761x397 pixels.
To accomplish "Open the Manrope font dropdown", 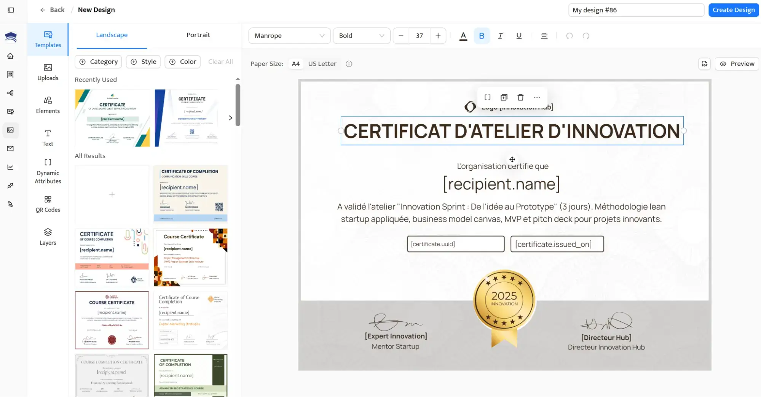I will click(289, 36).
